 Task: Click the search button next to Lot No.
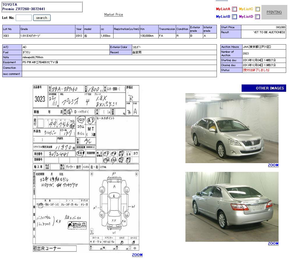tap(42, 18)
